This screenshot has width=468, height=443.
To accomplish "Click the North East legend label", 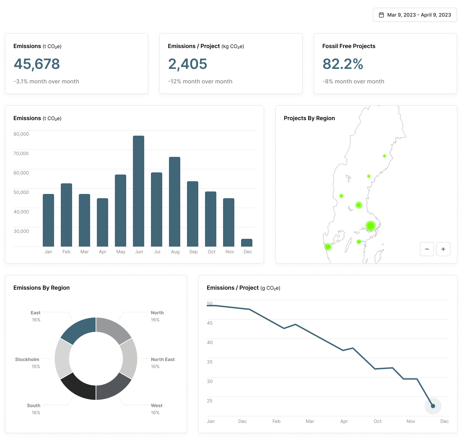I will click(x=163, y=359).
